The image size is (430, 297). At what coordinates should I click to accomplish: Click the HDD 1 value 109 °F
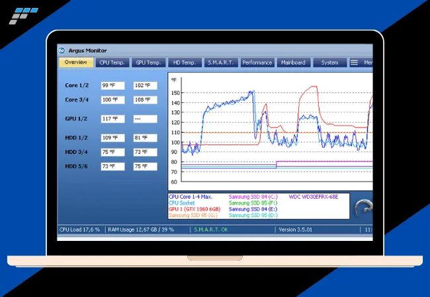112,138
